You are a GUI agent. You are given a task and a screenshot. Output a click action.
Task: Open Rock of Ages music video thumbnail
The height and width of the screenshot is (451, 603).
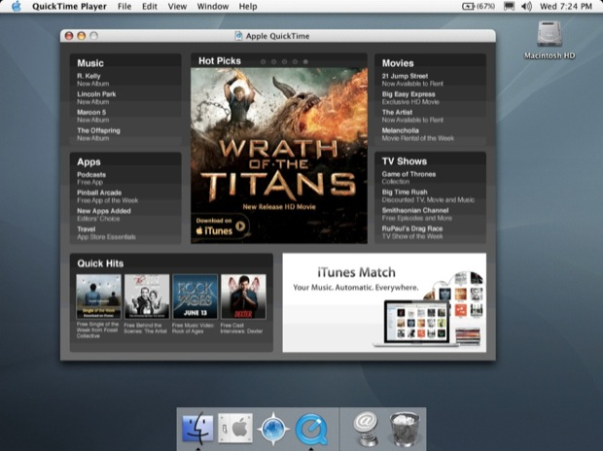coord(195,296)
